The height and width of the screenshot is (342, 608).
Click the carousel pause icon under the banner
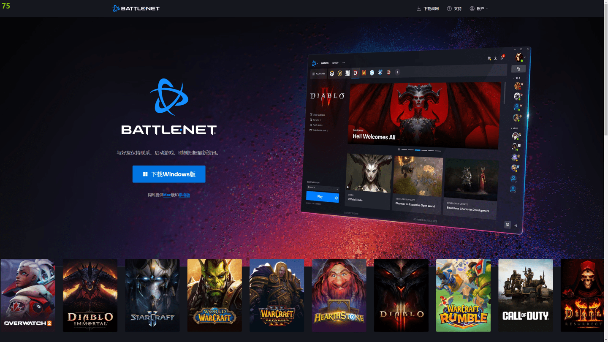[x=399, y=149]
